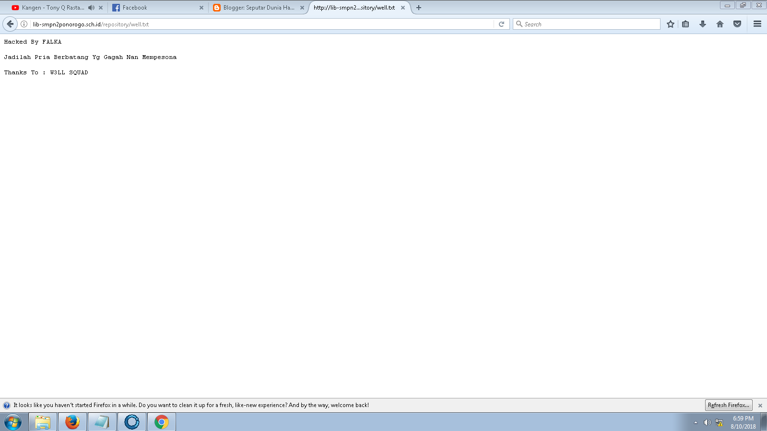This screenshot has width=767, height=431.
Task: Click the text 'Hacked By FALKA'
Action: click(33, 42)
